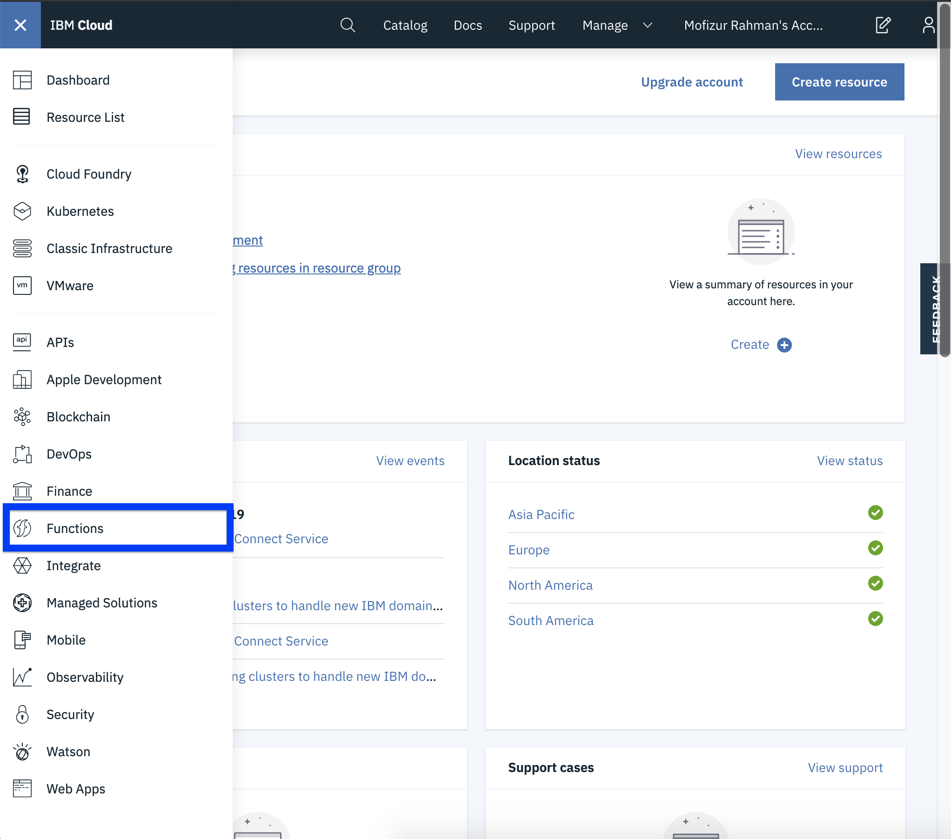Open the Europe location link
Image resolution: width=951 pixels, height=839 pixels.
529,550
